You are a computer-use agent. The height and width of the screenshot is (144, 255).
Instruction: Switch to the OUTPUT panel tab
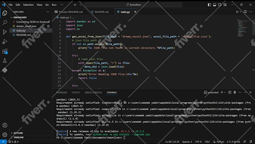pyautogui.click(x=76, y=93)
